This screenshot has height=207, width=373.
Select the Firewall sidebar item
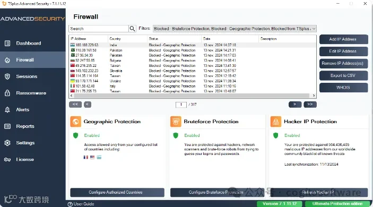click(33, 60)
